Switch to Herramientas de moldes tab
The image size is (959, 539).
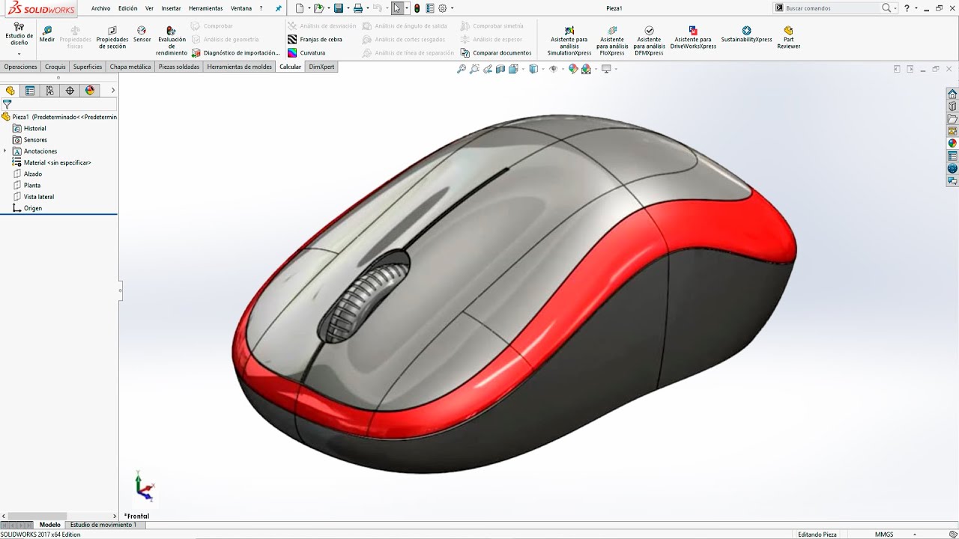point(240,67)
